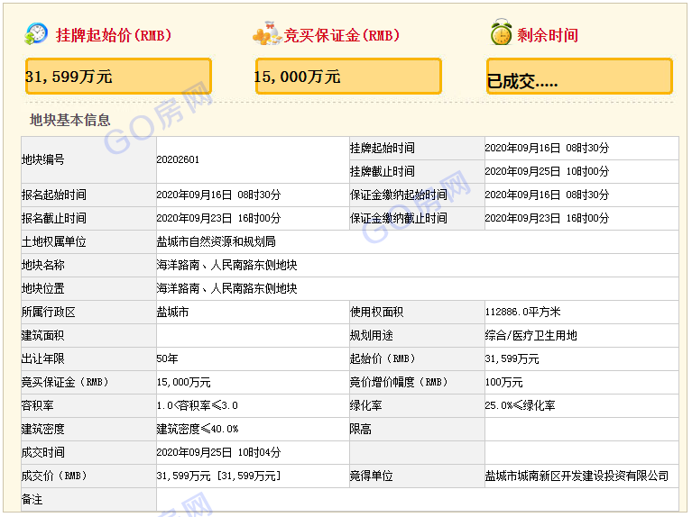Click the 起始价（RMB） label

pos(383,358)
